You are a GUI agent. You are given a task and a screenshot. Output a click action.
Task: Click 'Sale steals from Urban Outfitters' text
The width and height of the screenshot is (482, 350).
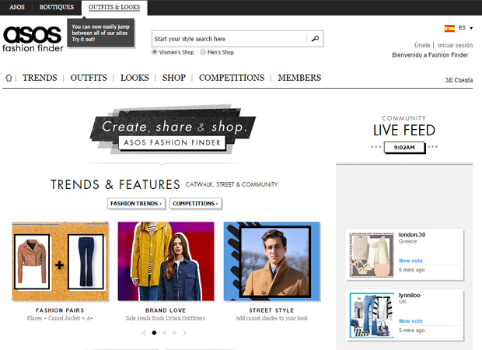(x=166, y=318)
